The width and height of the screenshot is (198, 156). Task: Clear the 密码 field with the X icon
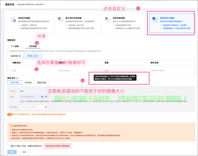click(42, 97)
